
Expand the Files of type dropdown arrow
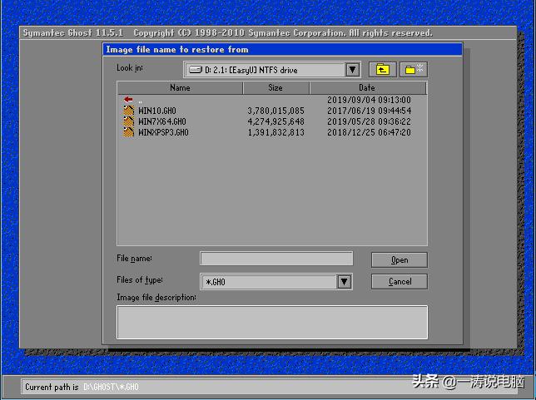point(345,282)
